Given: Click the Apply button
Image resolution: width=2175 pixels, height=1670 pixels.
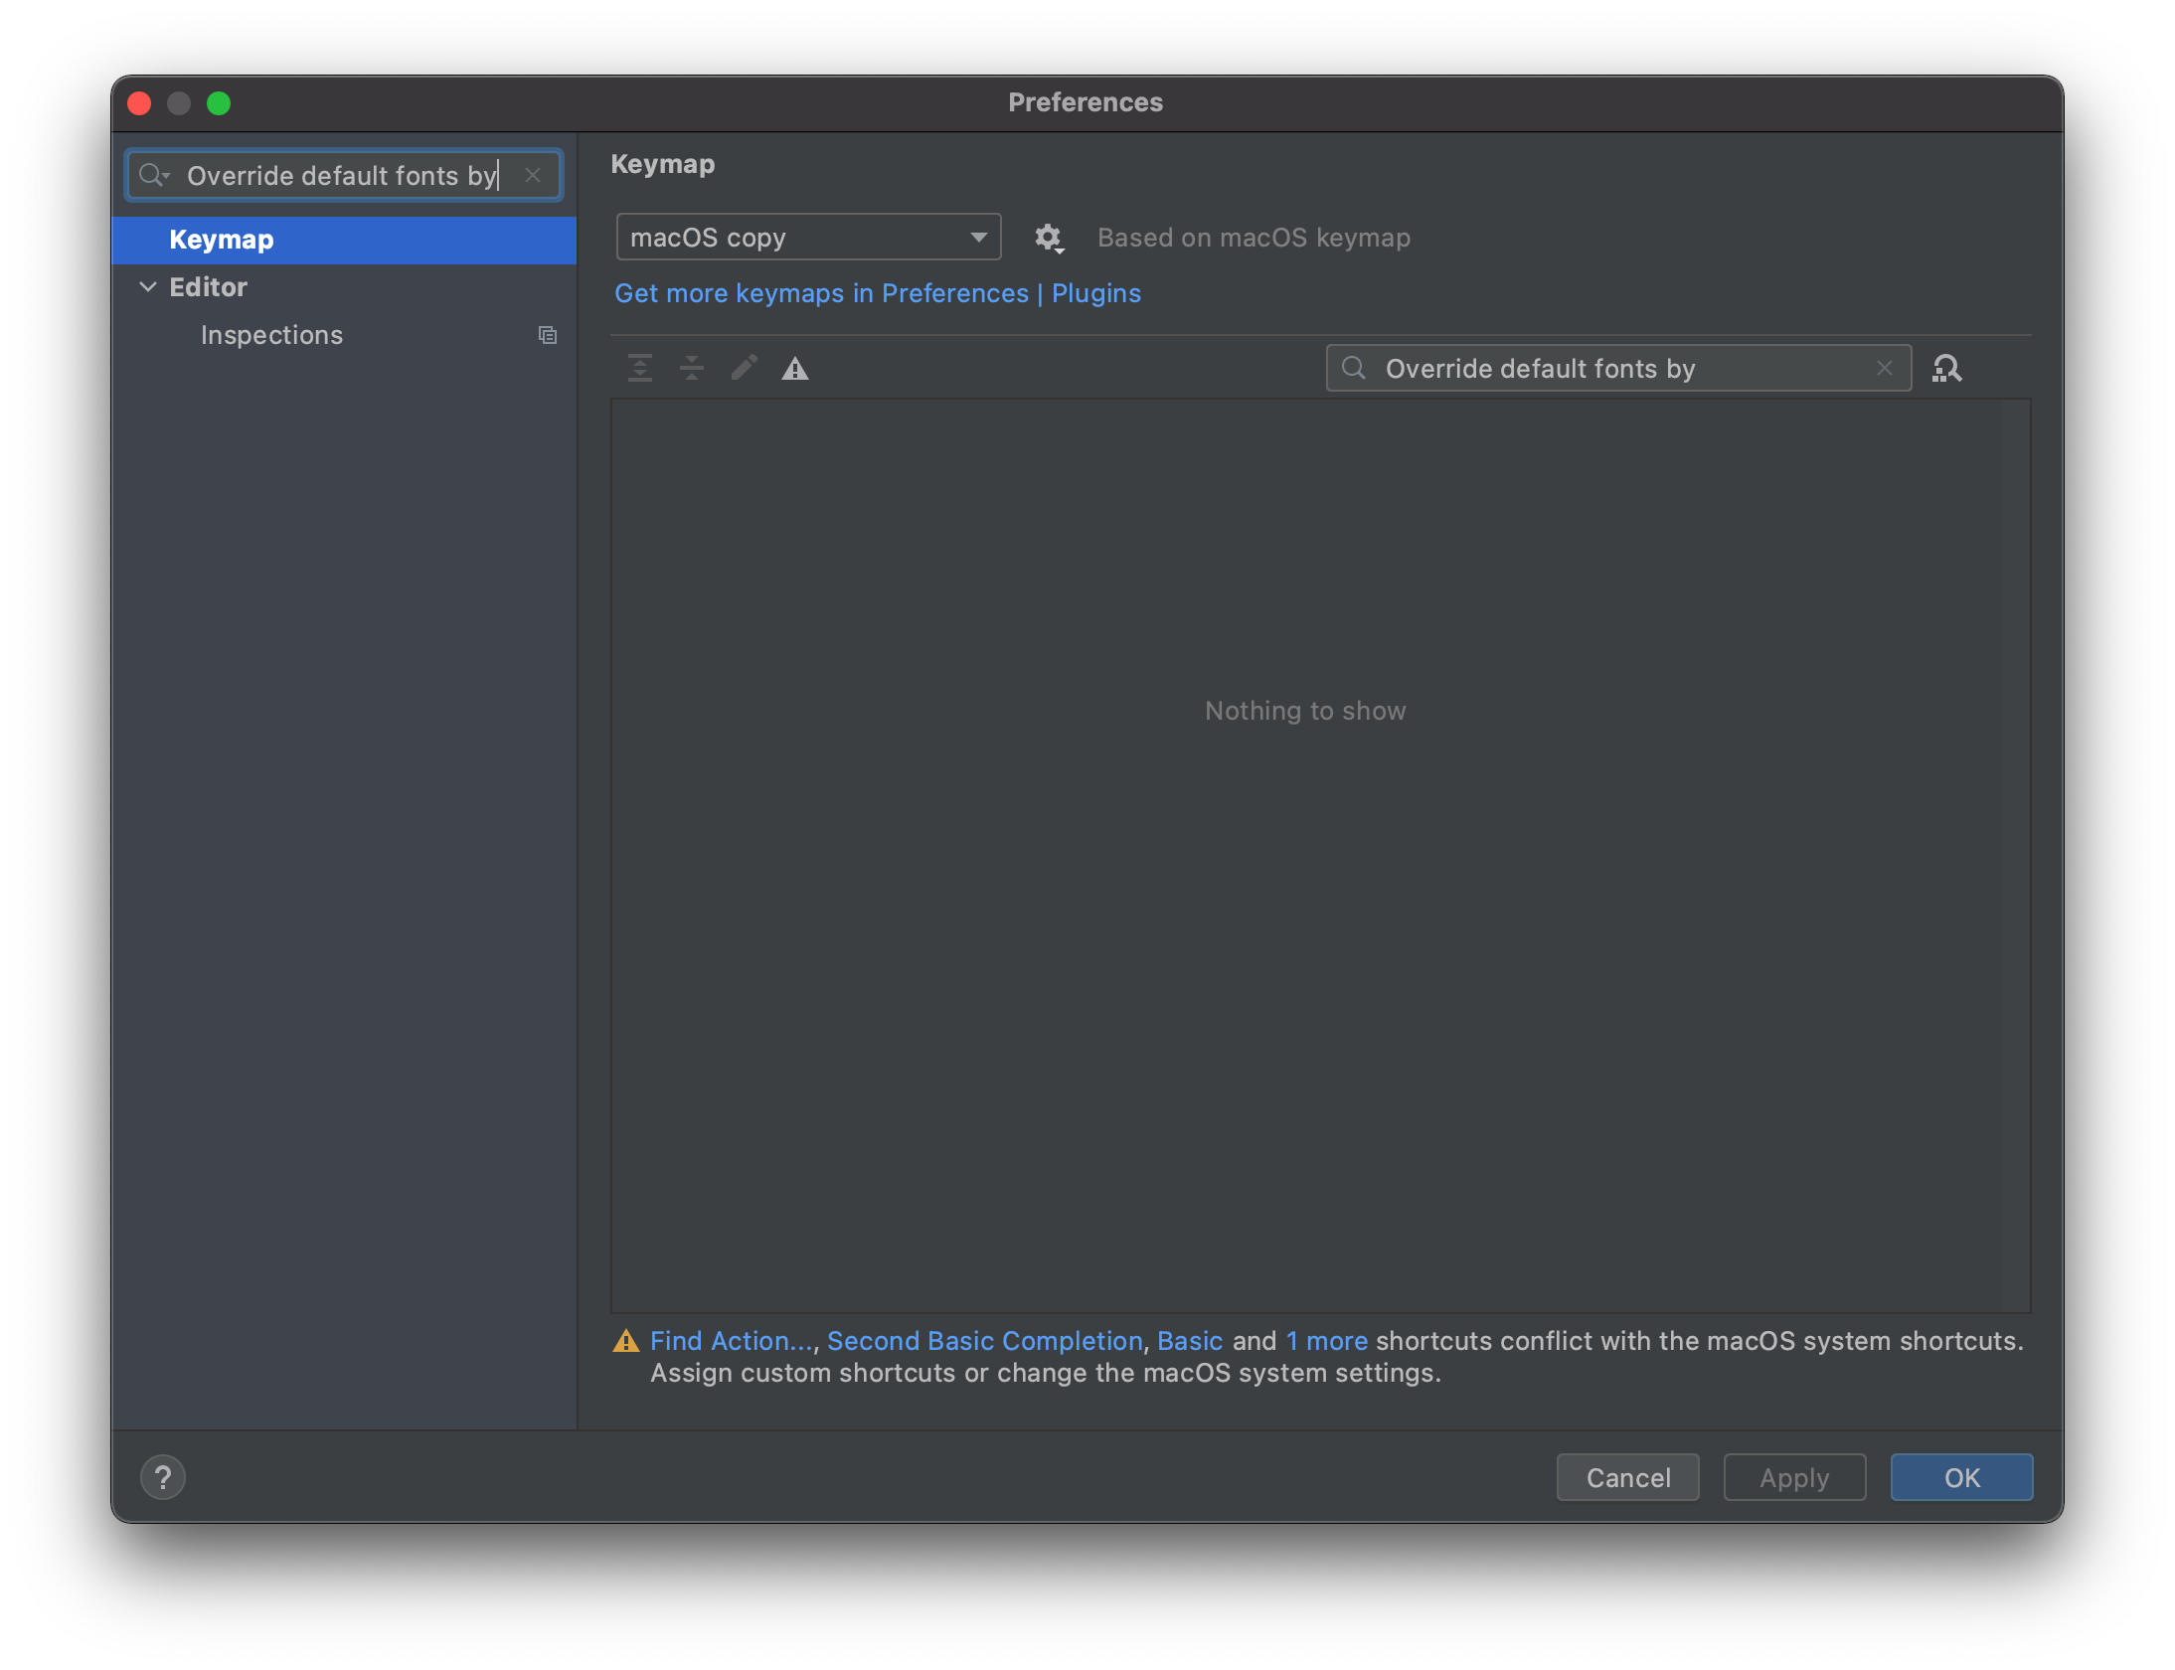Looking at the screenshot, I should pyautogui.click(x=1794, y=1477).
